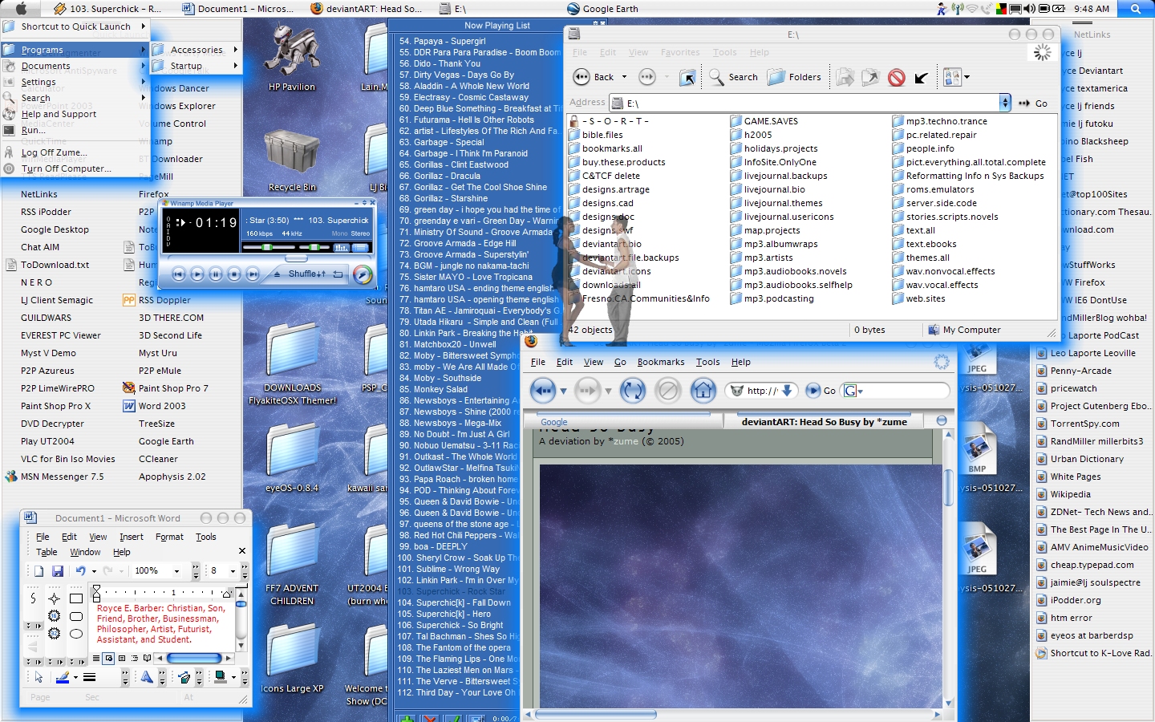1155x722 pixels.
Task: Click Search in Explorer toolbar
Action: pyautogui.click(x=733, y=77)
